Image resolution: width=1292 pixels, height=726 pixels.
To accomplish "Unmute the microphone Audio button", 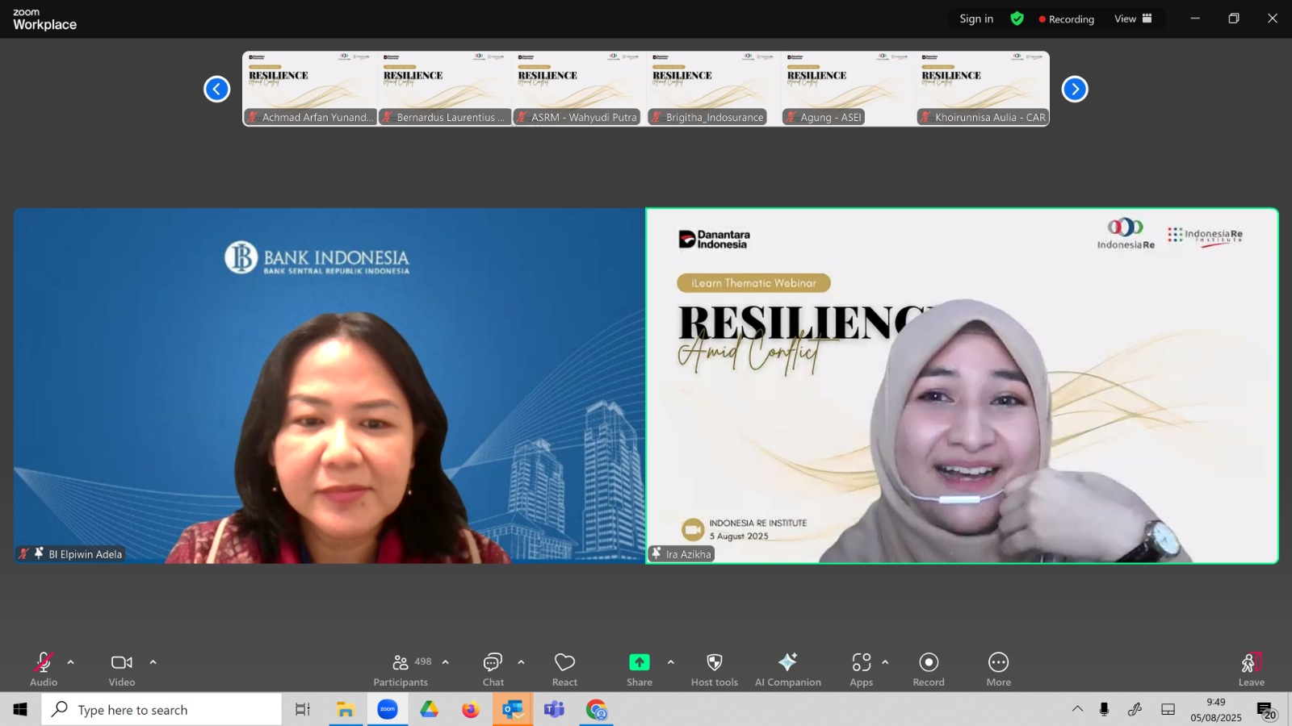I will click(x=44, y=670).
